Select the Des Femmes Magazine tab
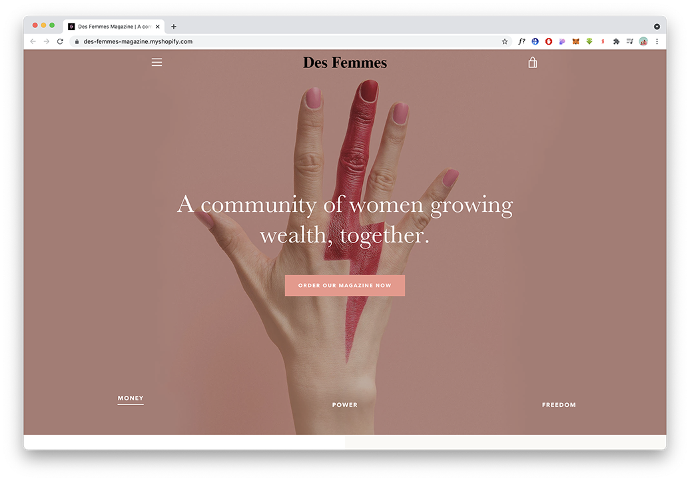This screenshot has width=690, height=481. 114,27
